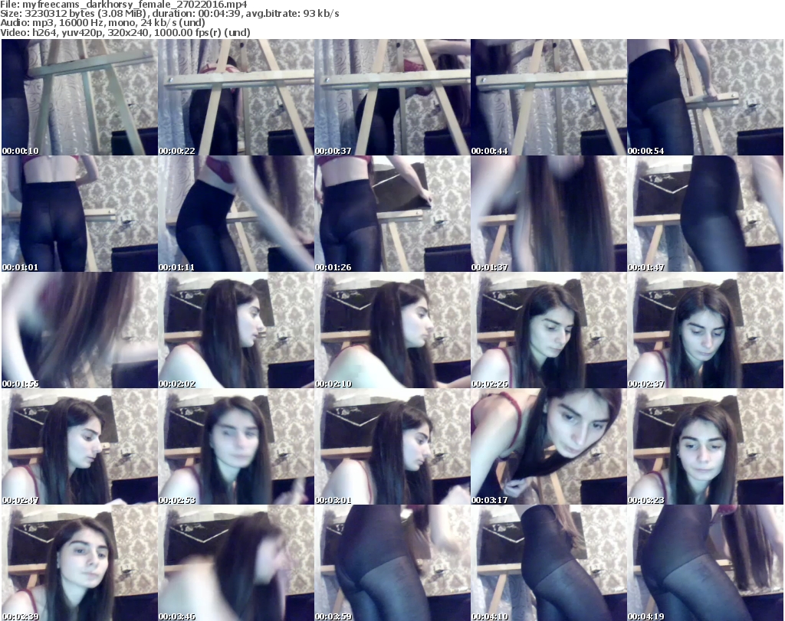Screen dimensions: 785x621
Task: Click the frame at 00:01:26
Action: [x=392, y=214]
